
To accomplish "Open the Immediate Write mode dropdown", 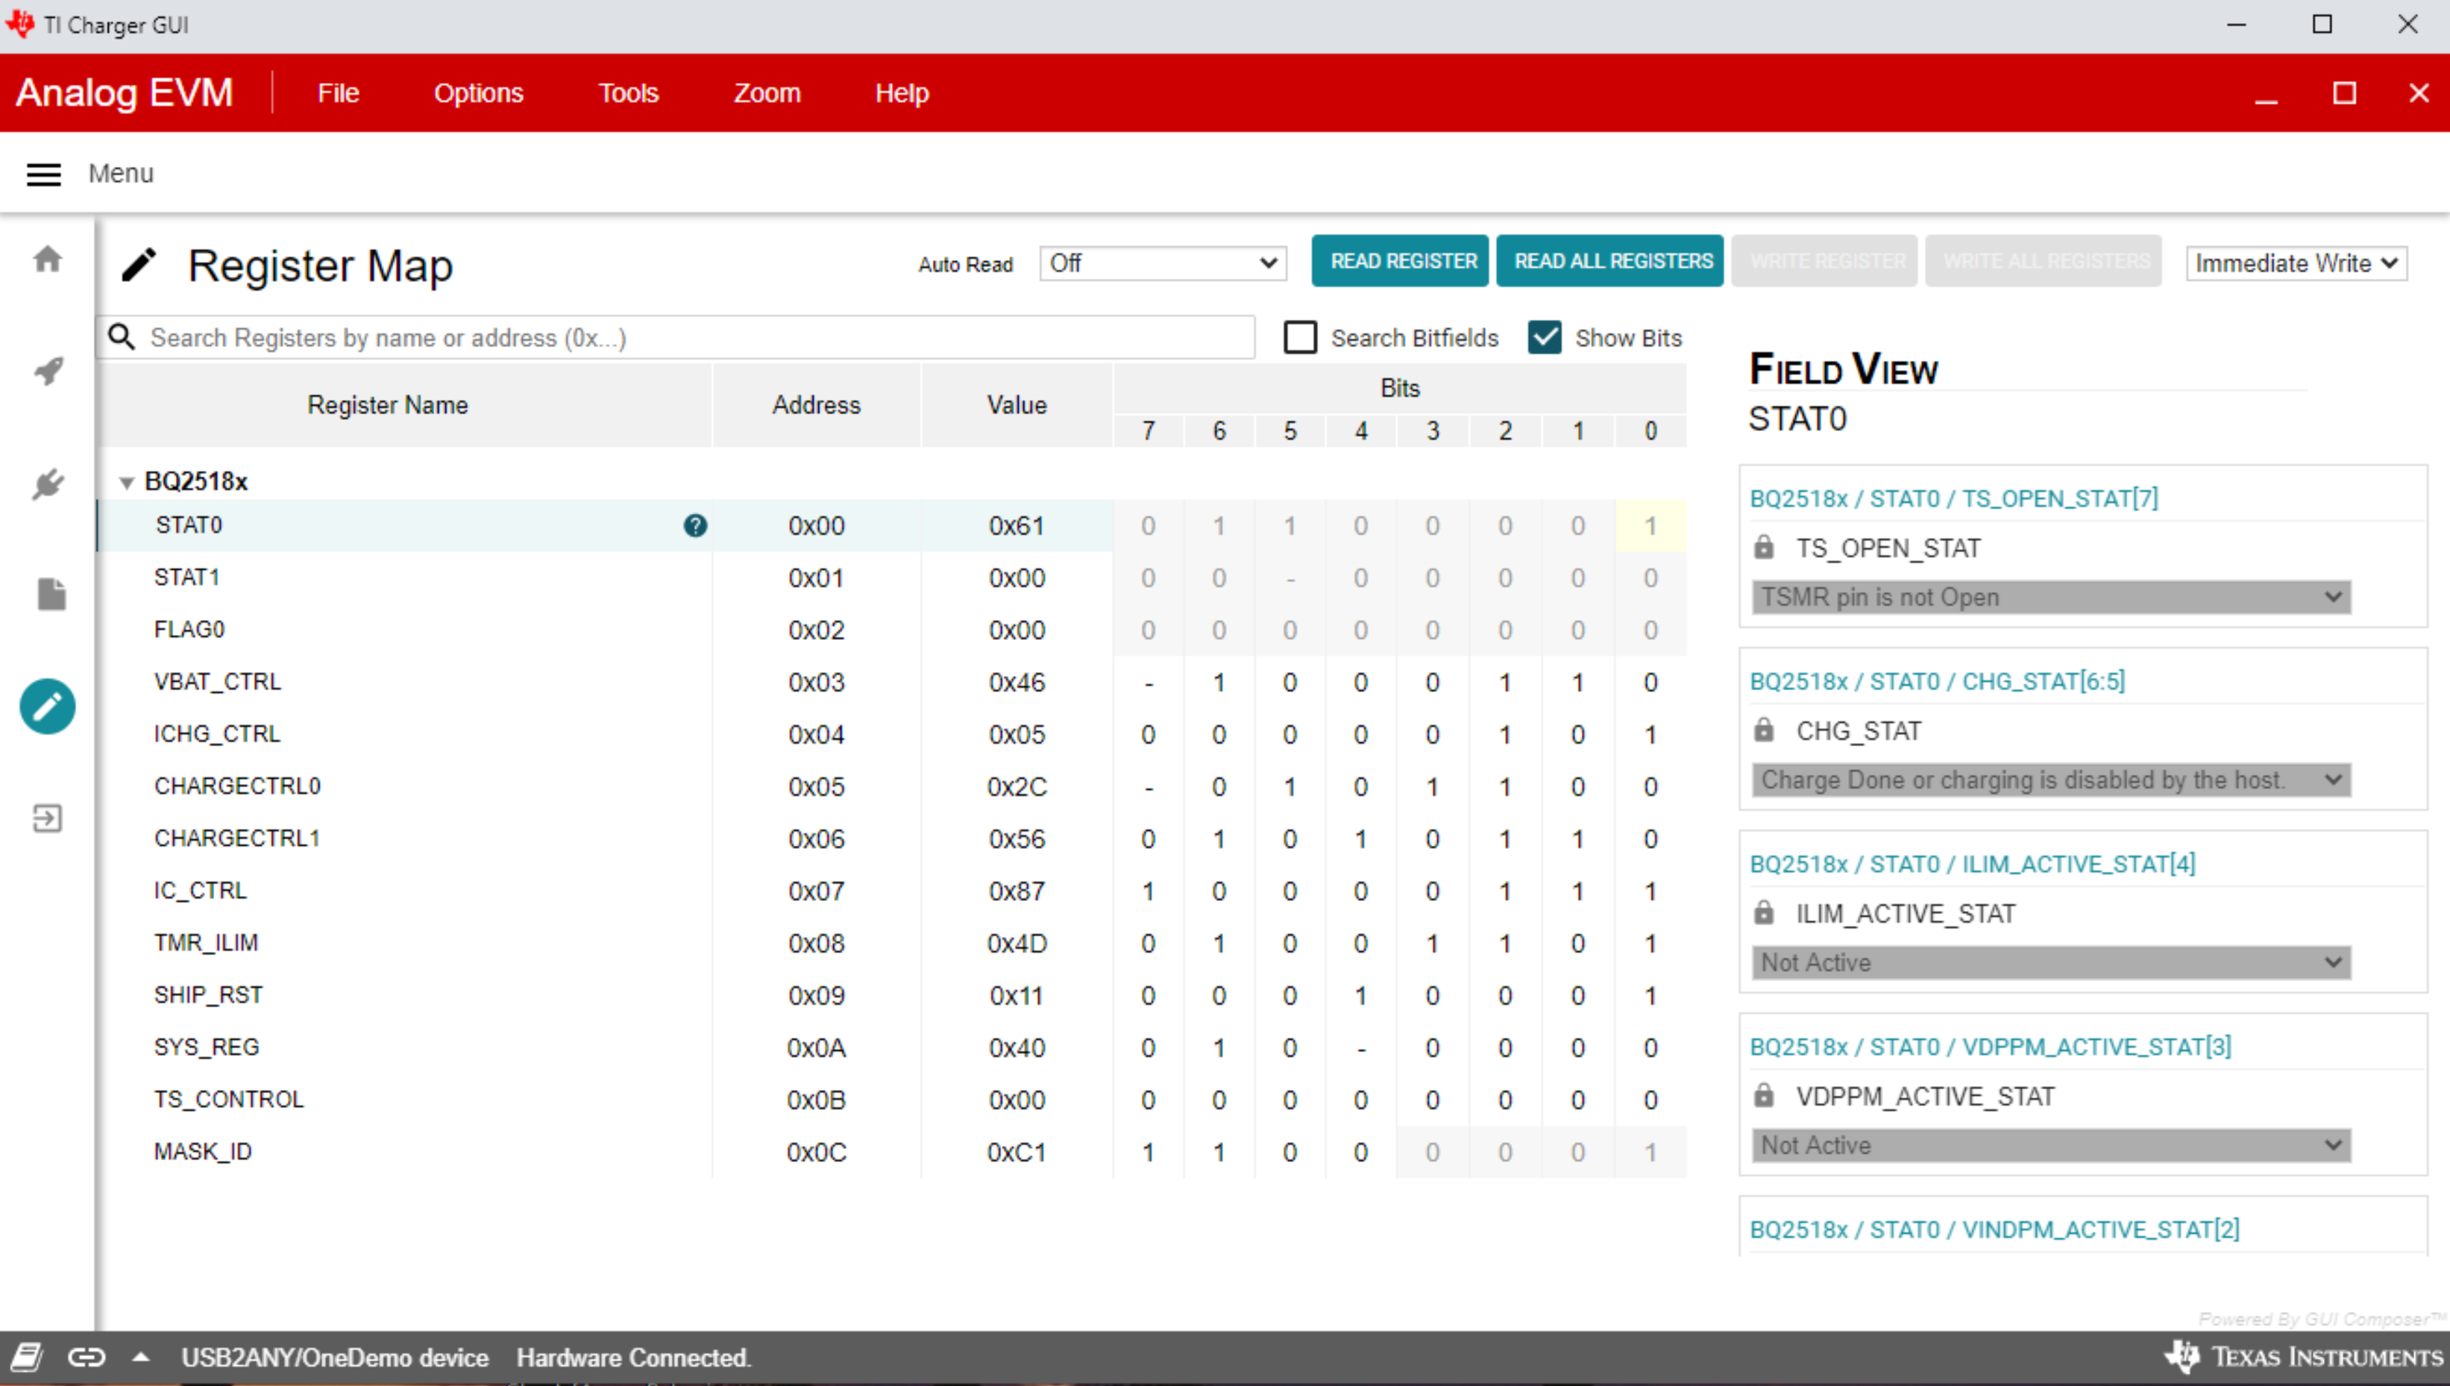I will 2295,263.
